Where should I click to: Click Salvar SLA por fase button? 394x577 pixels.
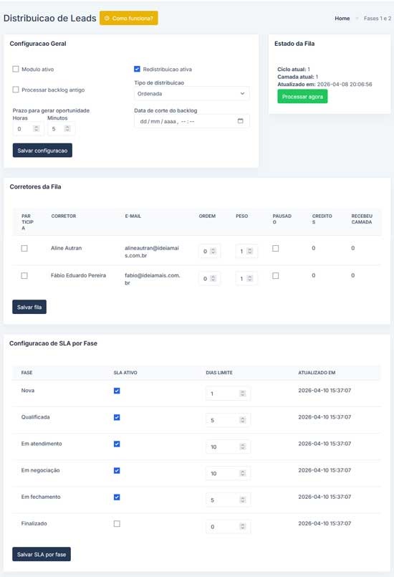coord(42,554)
